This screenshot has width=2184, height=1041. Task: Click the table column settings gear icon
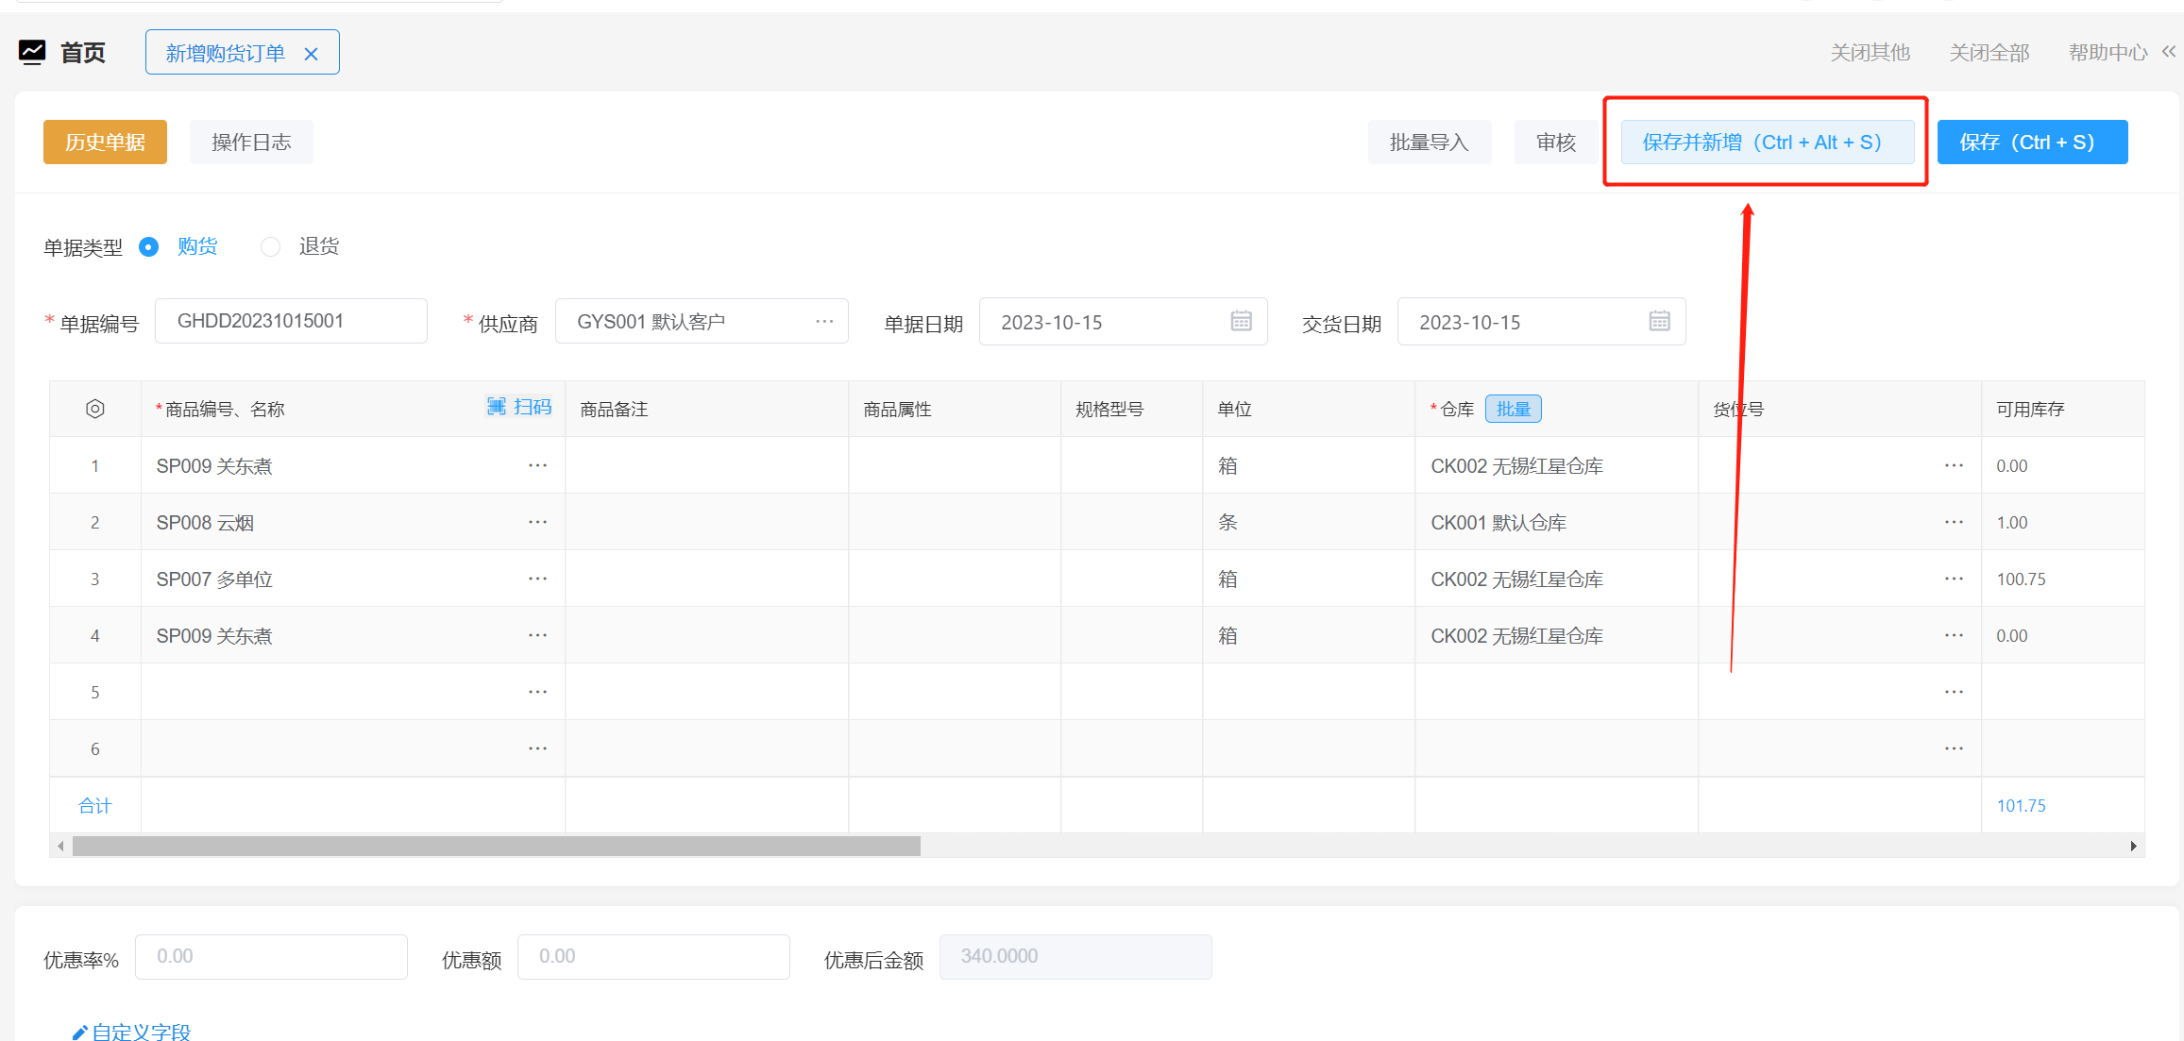pyautogui.click(x=94, y=409)
